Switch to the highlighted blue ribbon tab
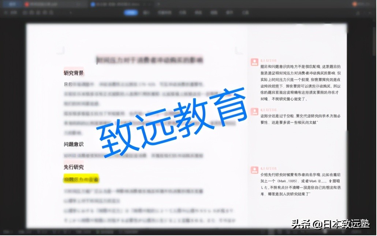This screenshot has height=236, width=377. tap(131, 12)
